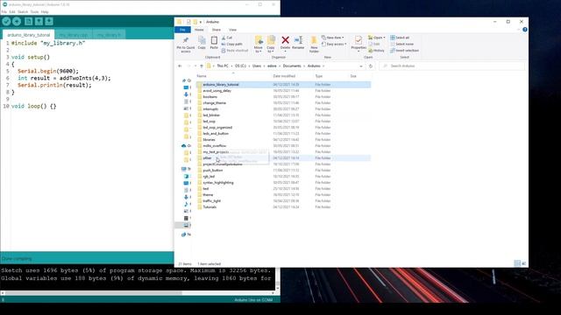Click Select all in Select group
The image size is (561, 315).
point(400,38)
